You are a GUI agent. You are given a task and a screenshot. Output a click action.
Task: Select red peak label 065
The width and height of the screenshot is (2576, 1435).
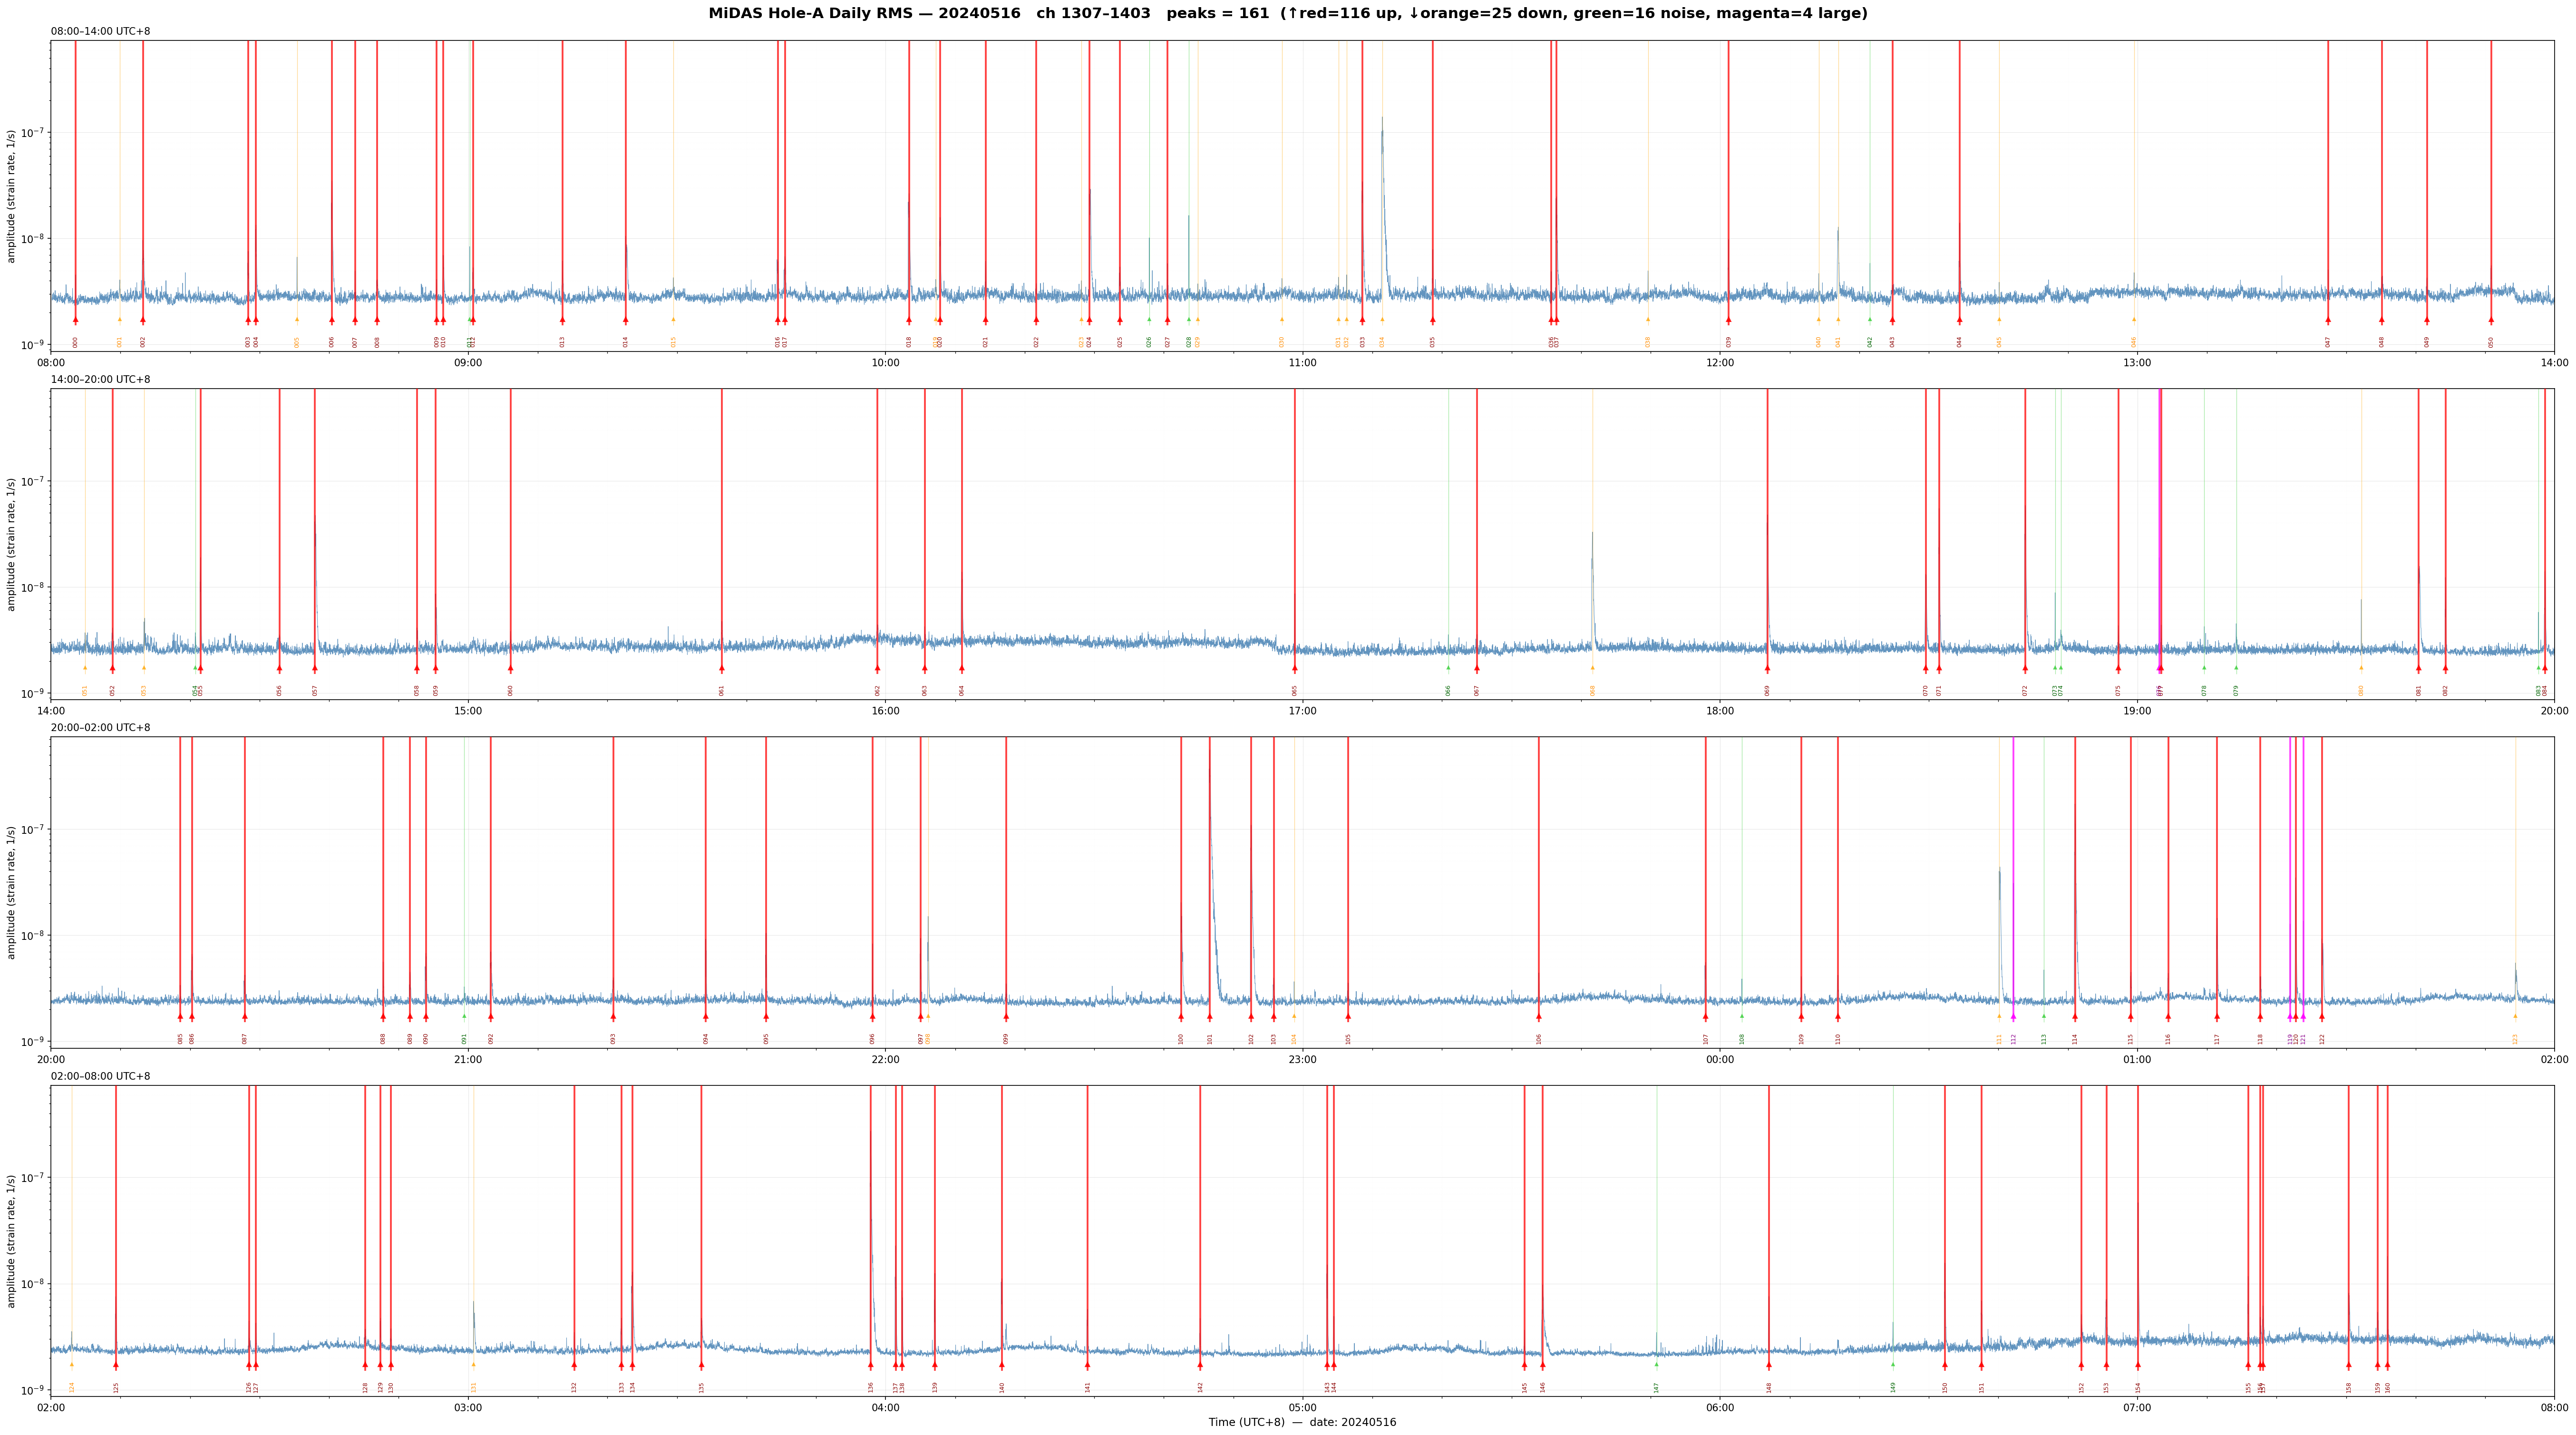[1295, 690]
